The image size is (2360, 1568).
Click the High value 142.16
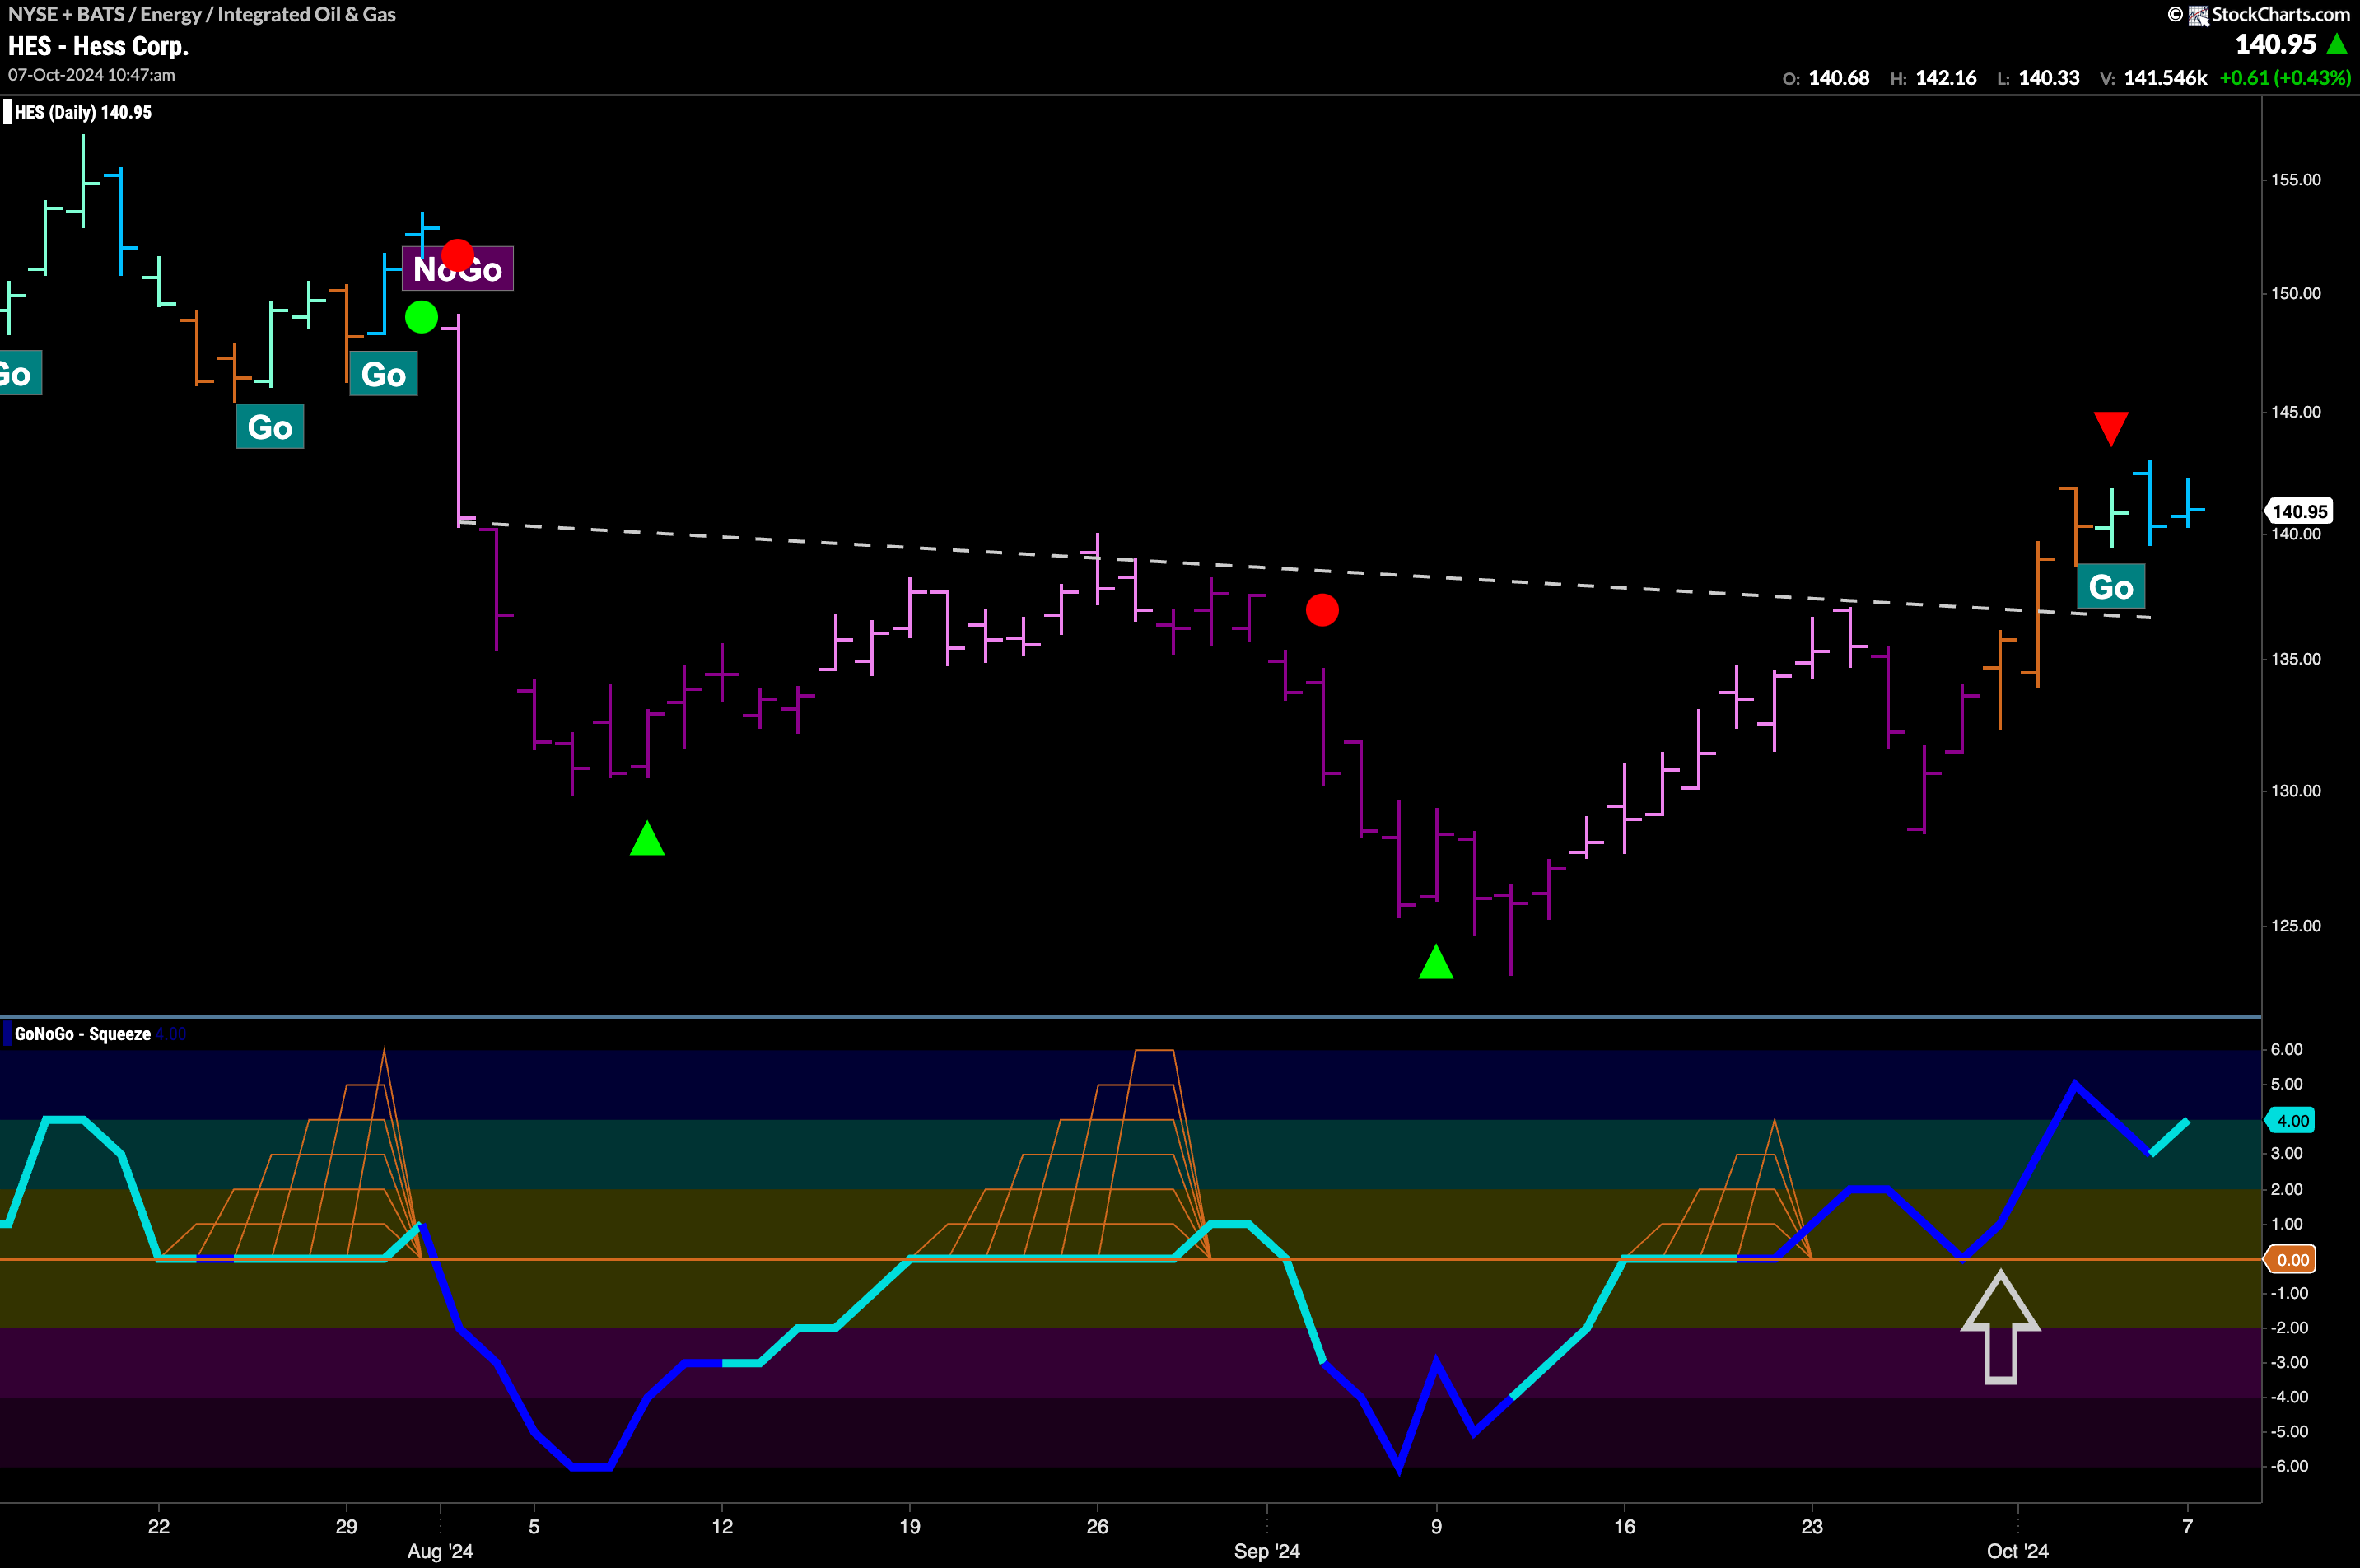click(1946, 78)
